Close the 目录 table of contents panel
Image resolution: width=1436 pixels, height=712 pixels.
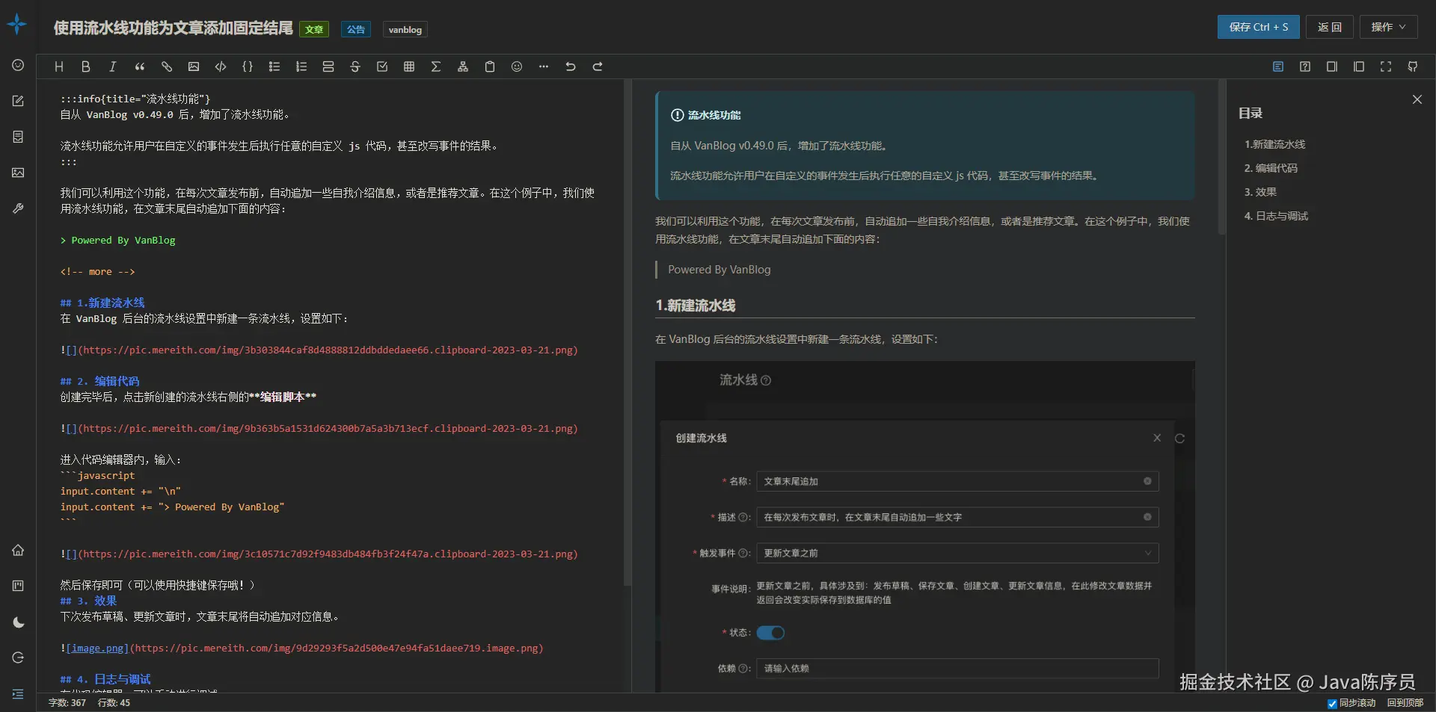click(x=1417, y=99)
